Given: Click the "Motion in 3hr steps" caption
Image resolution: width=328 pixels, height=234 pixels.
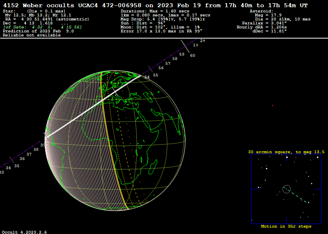Looking at the screenshot, I should [286, 226].
